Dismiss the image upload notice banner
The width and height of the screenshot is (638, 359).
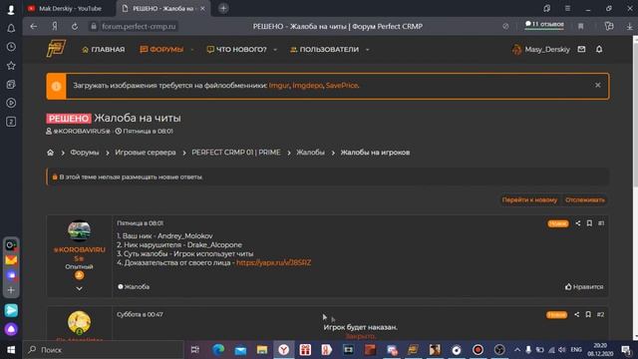598,85
